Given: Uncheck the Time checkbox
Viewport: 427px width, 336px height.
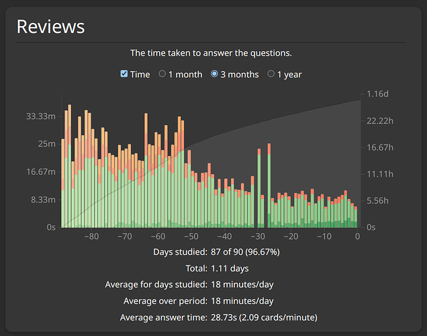Looking at the screenshot, I should coord(124,74).
